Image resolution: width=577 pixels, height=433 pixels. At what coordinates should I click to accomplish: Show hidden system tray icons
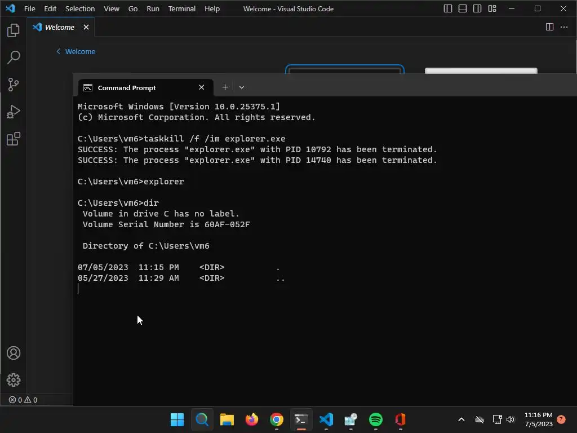coord(461,419)
